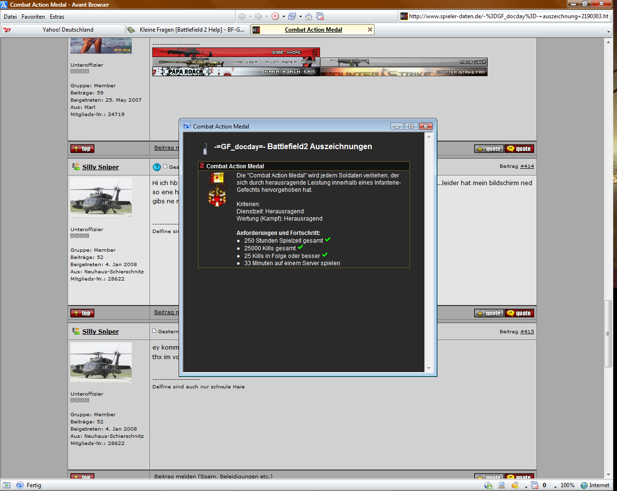
Task: Click the Beitrag melden link at page bottom
Action: pos(213,477)
